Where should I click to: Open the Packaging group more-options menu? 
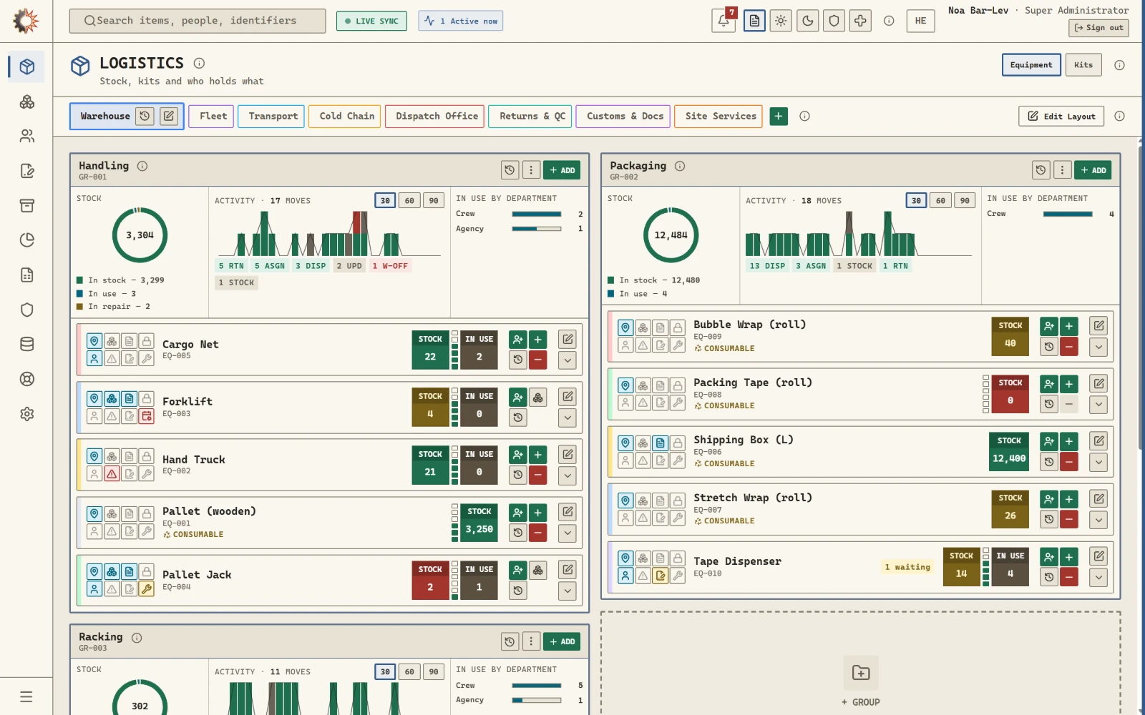tap(1063, 170)
